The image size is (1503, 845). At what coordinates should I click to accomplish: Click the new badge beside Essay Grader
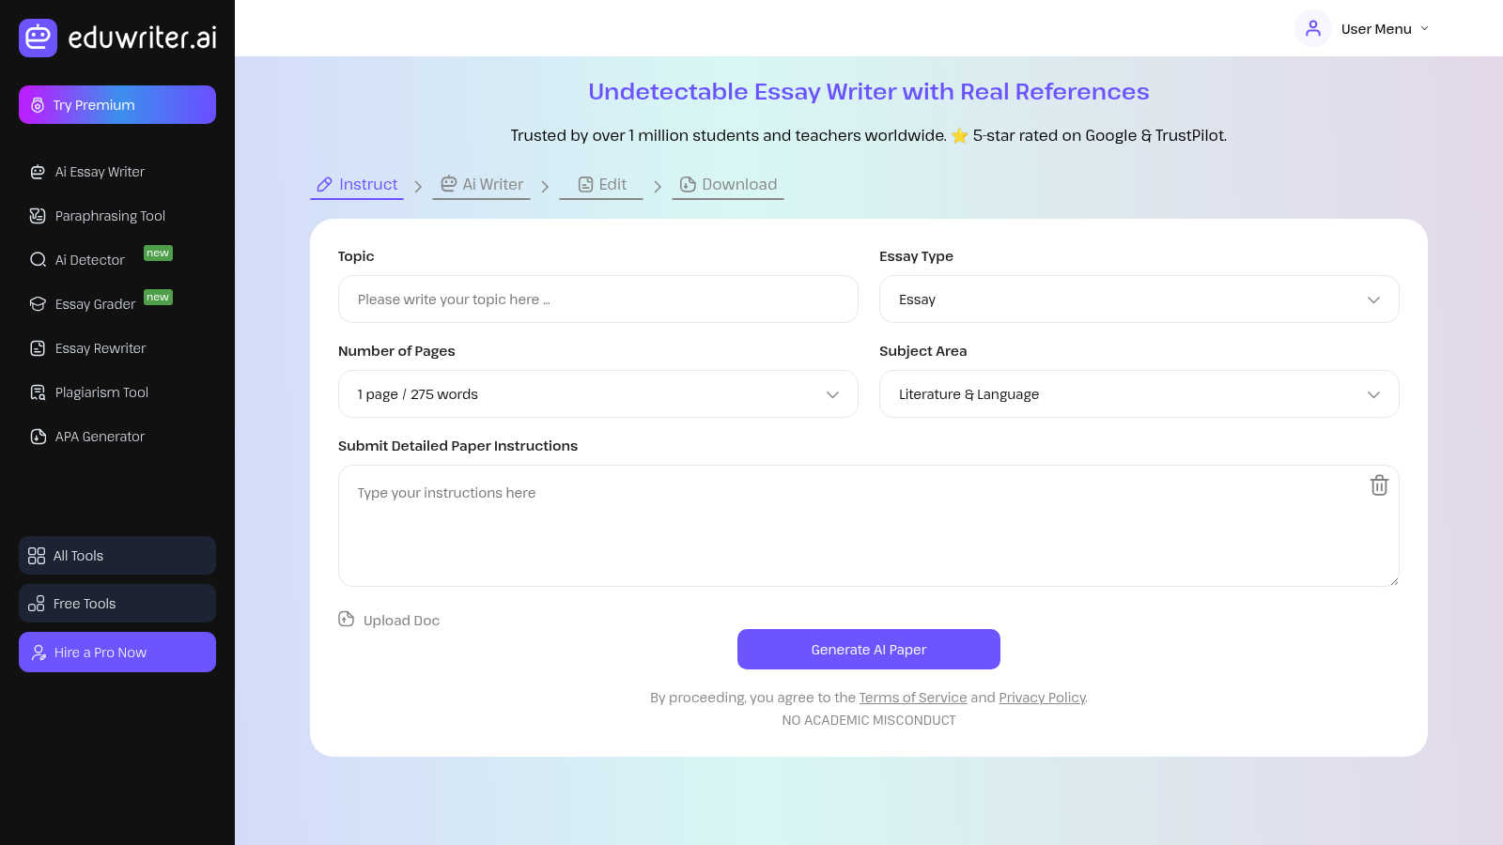(158, 297)
